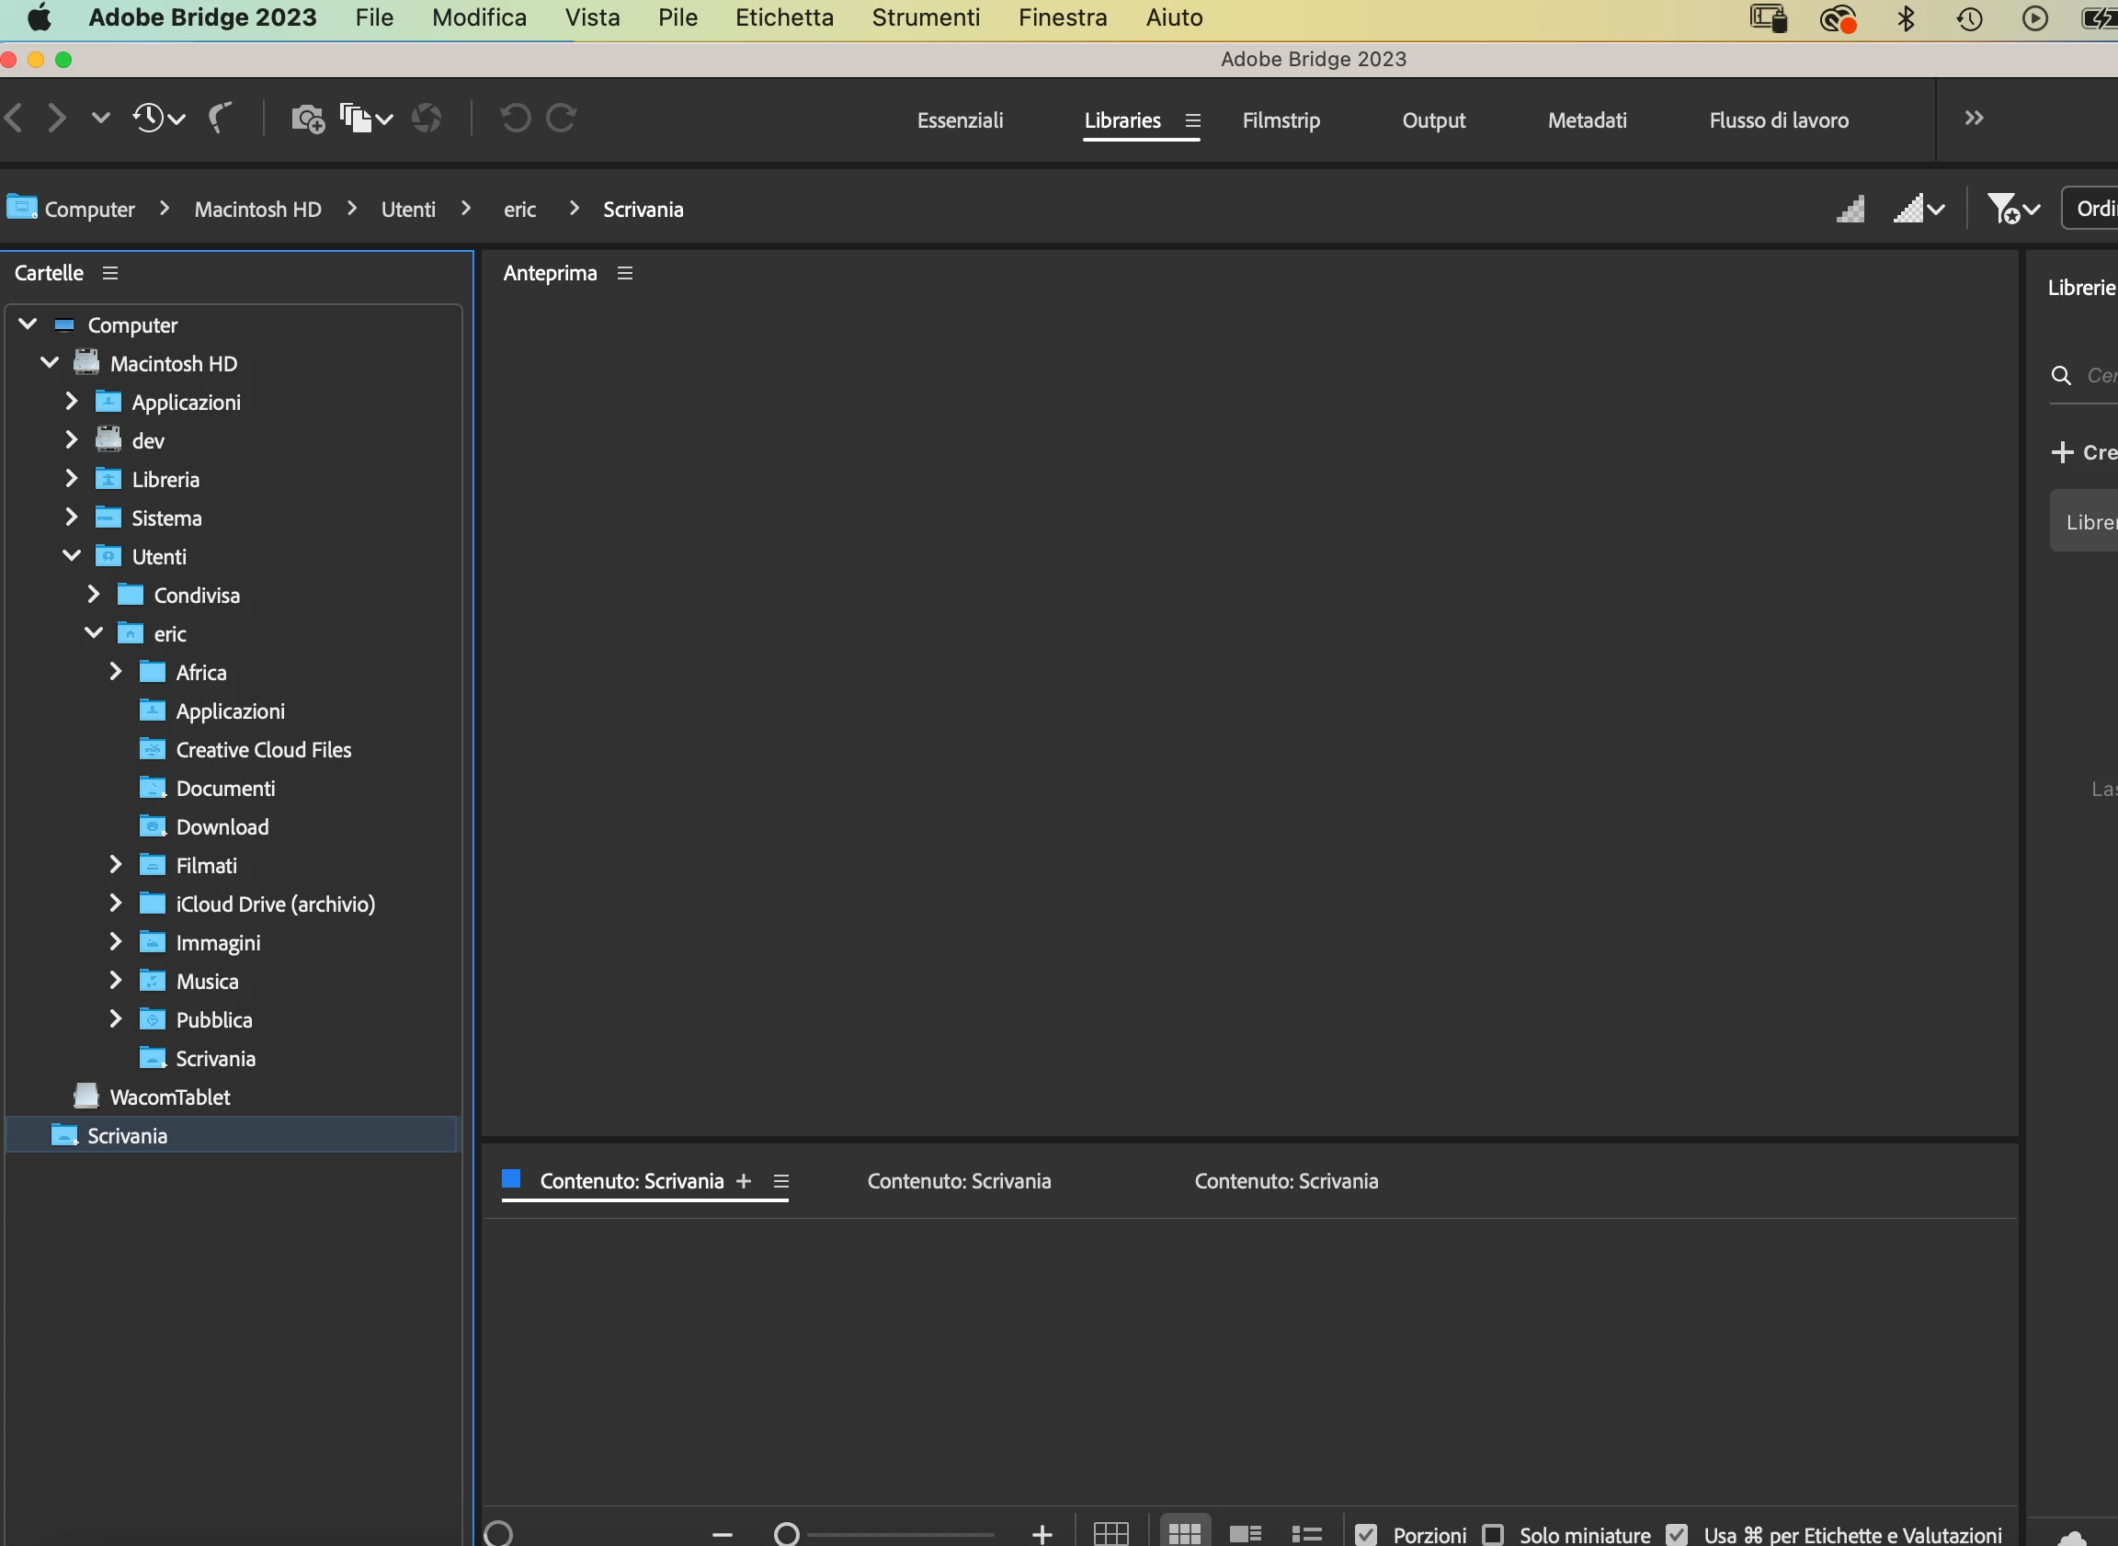This screenshot has width=2118, height=1546.
Task: Toggle the Porzioni checkbox
Action: 1365,1535
